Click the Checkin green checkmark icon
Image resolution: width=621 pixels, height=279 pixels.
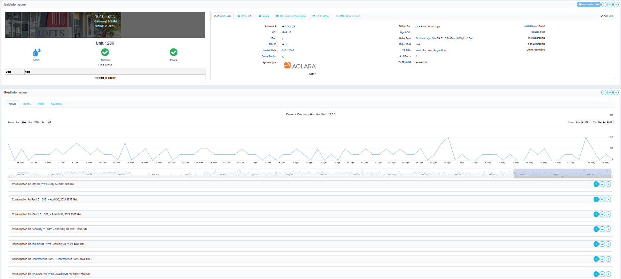point(105,52)
